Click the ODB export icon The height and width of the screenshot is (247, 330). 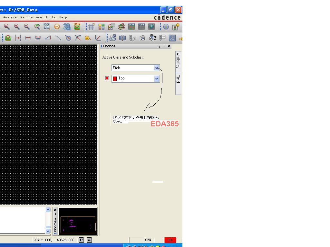[112, 38]
